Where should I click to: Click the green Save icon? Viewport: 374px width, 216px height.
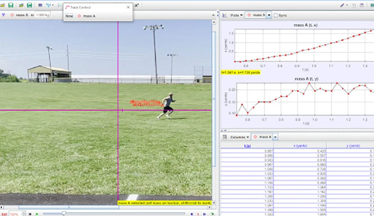(11, 5)
